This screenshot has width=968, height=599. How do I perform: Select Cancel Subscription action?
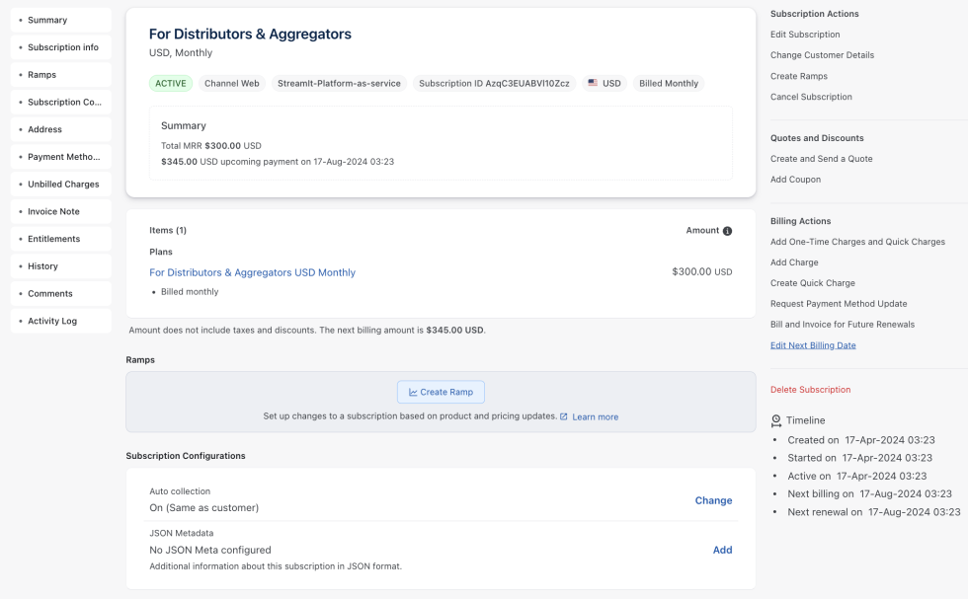pos(811,97)
